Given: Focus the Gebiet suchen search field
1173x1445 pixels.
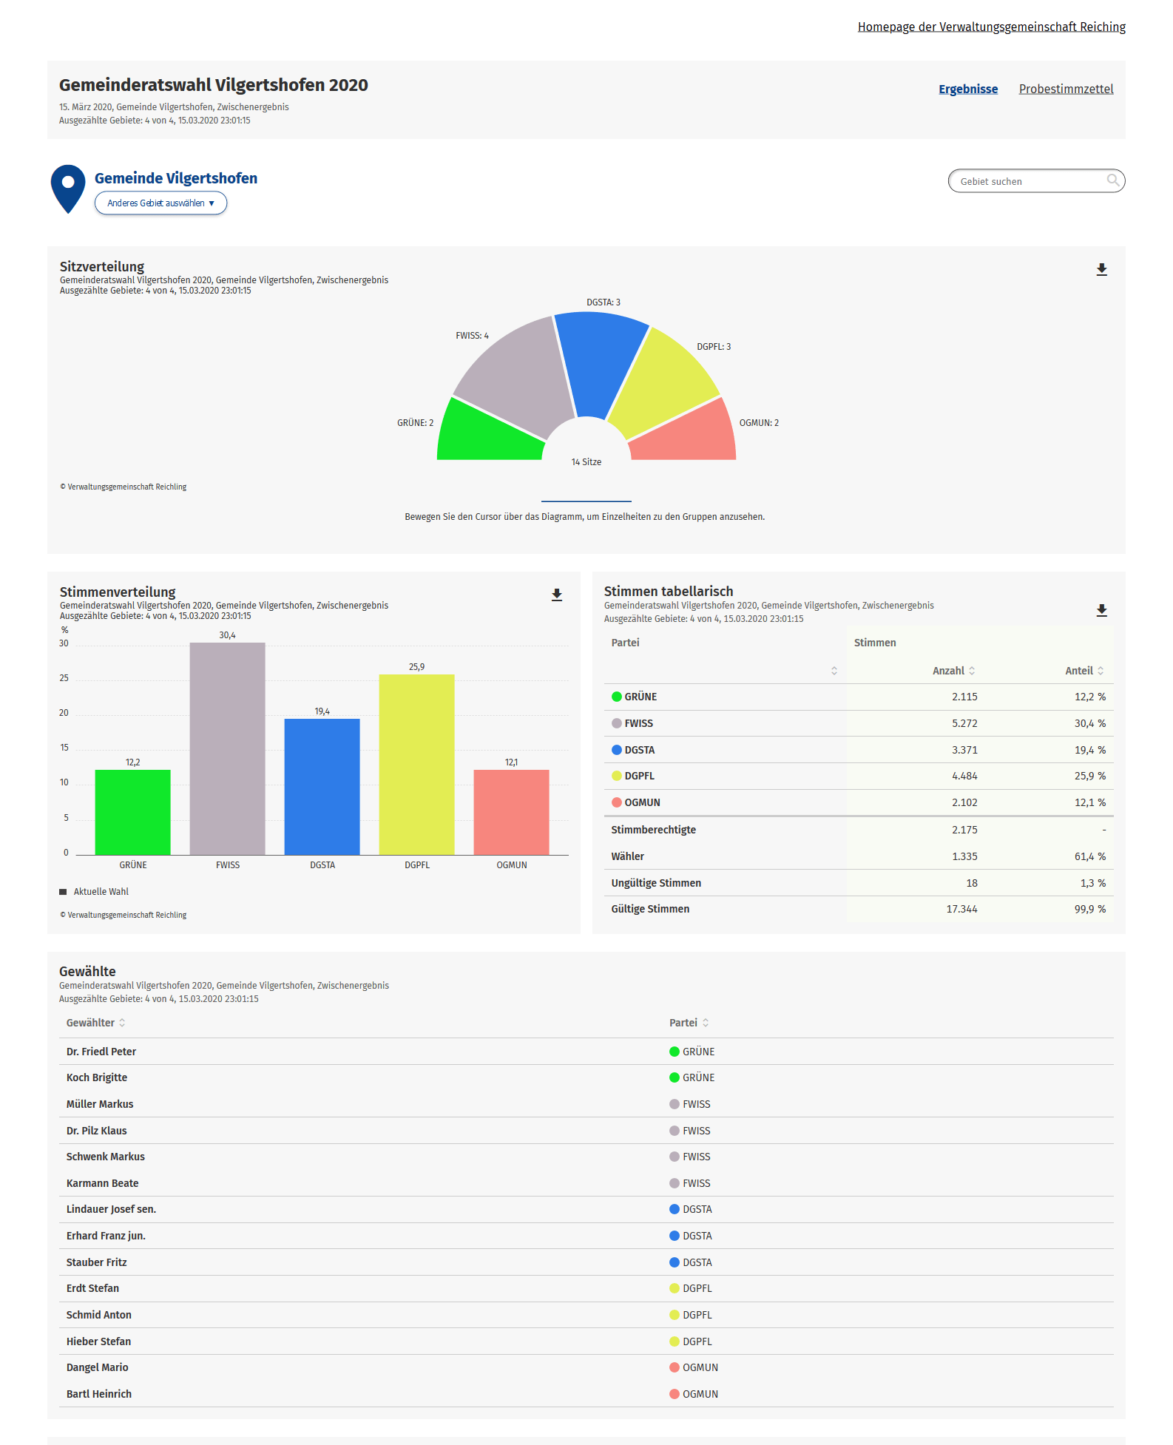Looking at the screenshot, I should point(1028,181).
